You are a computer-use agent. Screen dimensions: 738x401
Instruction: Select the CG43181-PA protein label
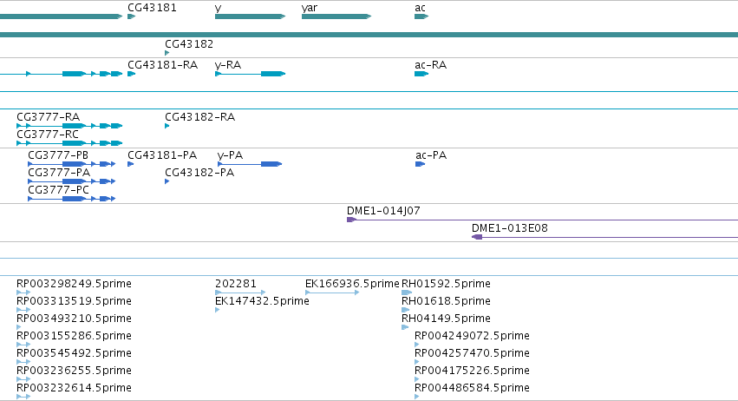pos(162,155)
